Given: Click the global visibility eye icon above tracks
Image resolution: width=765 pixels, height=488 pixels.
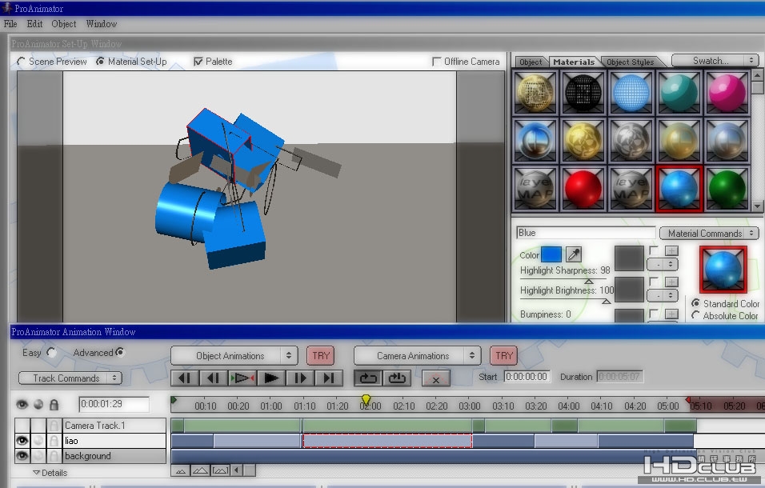Looking at the screenshot, I should 22,404.
